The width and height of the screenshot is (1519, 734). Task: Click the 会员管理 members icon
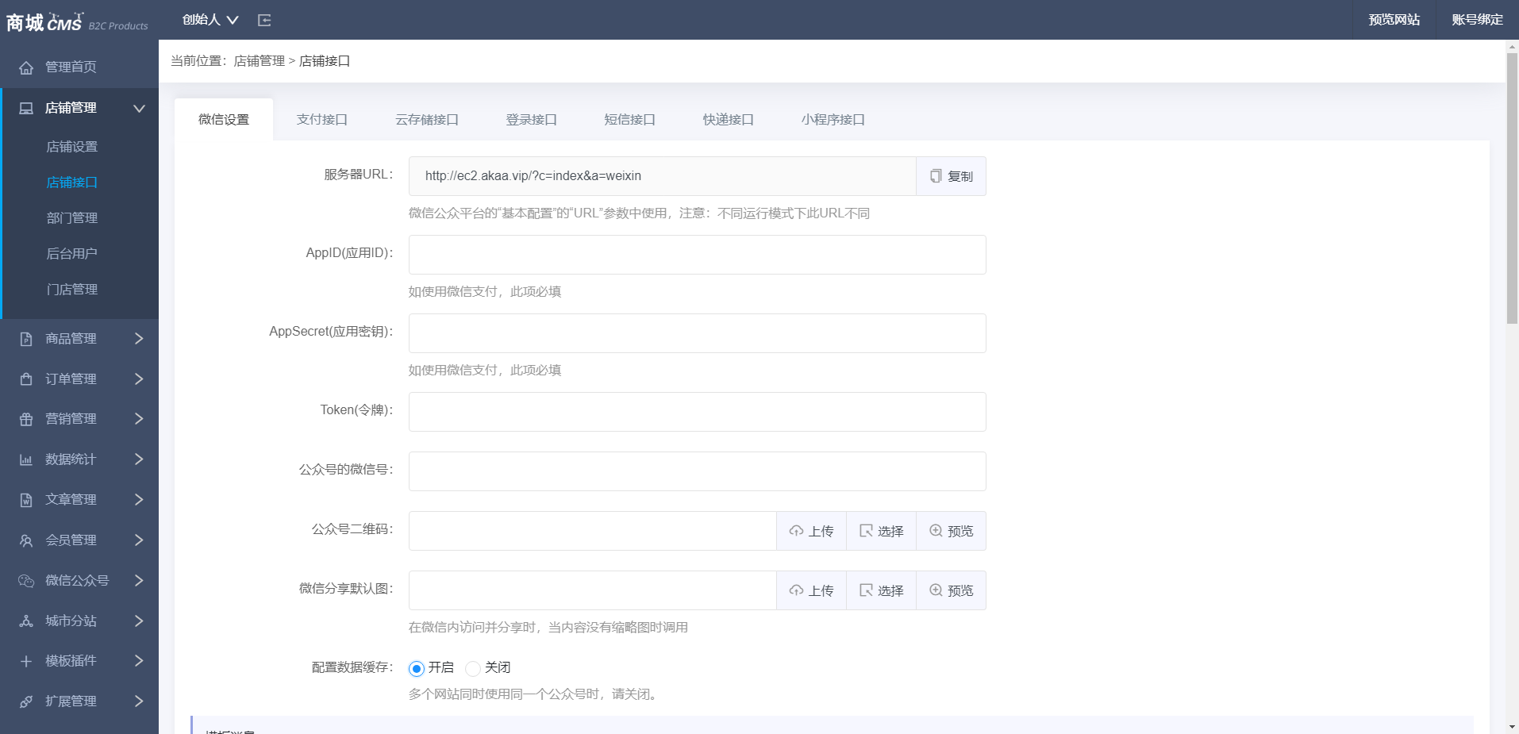click(25, 540)
